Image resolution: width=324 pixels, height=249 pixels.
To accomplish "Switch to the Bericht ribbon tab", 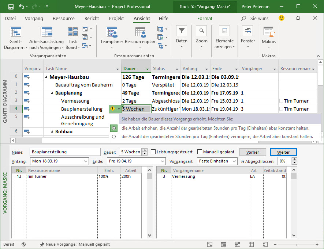I will (92, 18).
